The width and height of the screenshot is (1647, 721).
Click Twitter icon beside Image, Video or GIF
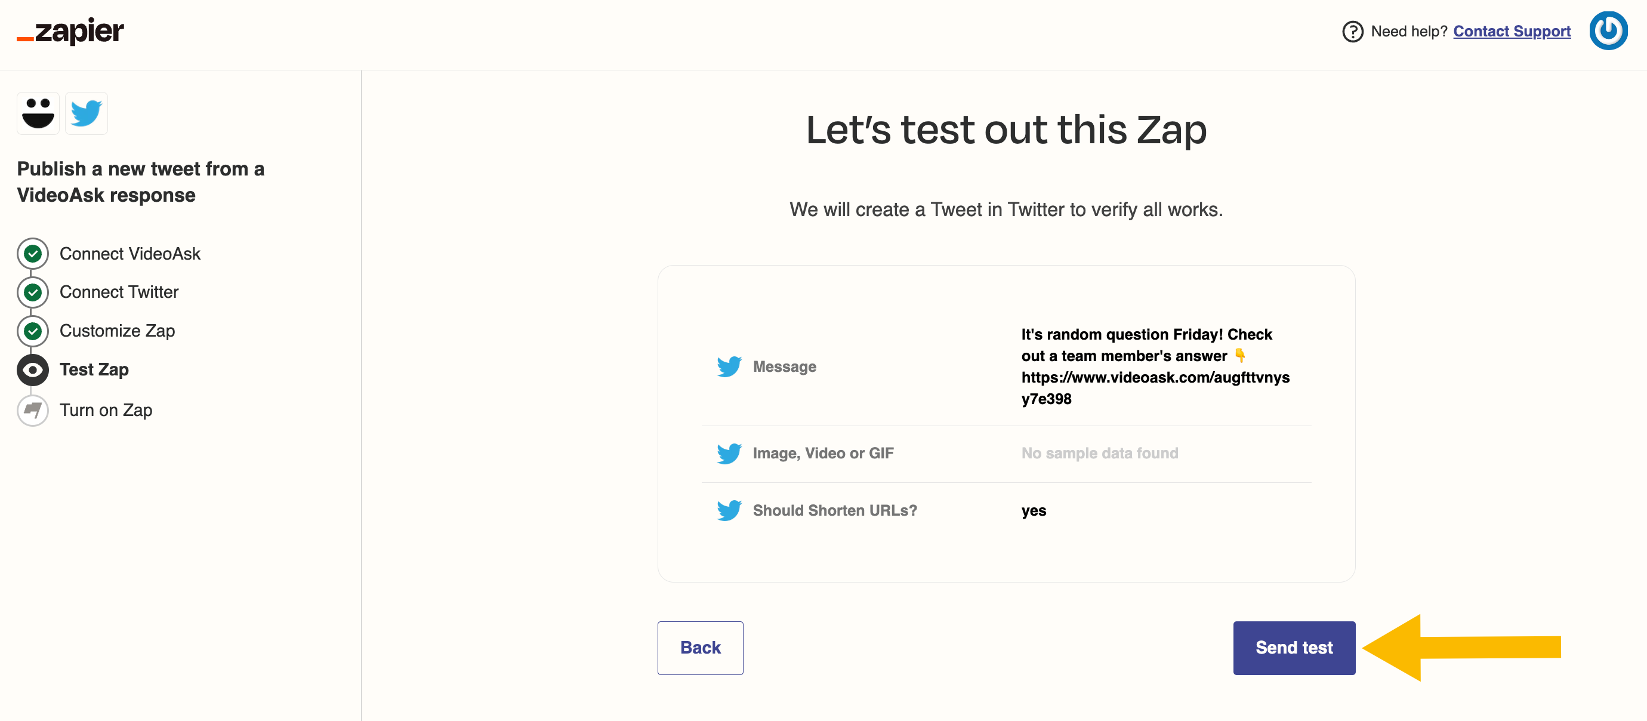coord(729,454)
